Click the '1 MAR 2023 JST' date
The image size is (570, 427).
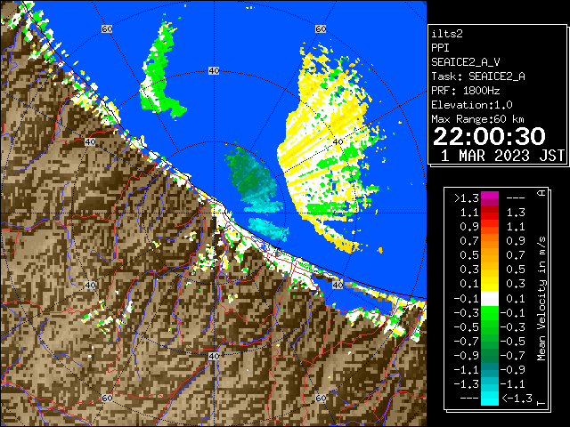(x=502, y=156)
